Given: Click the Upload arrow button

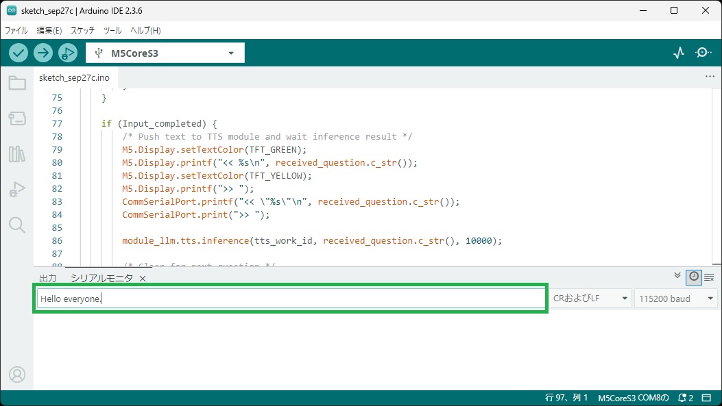Looking at the screenshot, I should point(43,53).
